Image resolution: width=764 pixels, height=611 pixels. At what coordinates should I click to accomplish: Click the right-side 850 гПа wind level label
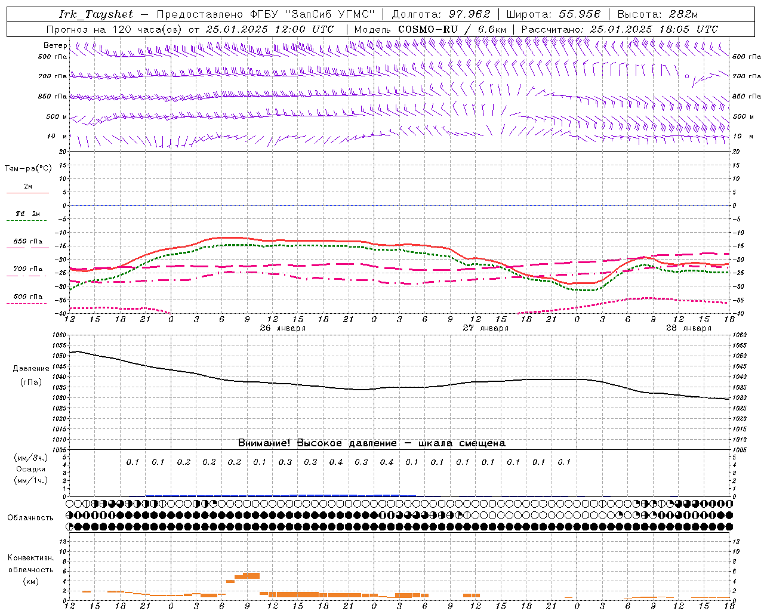(x=747, y=96)
